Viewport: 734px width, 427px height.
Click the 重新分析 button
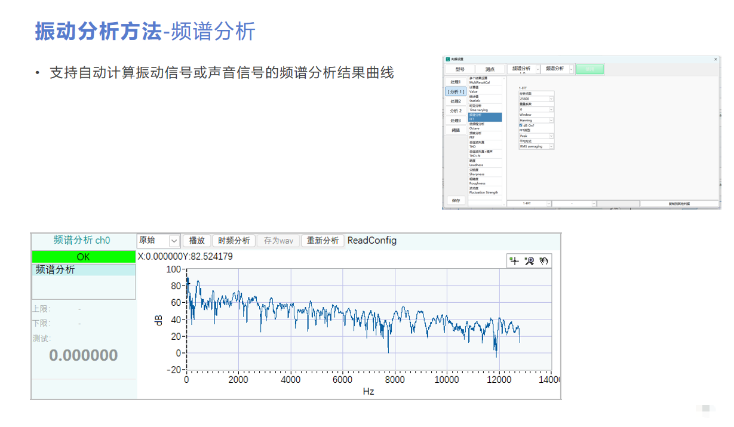(x=322, y=241)
